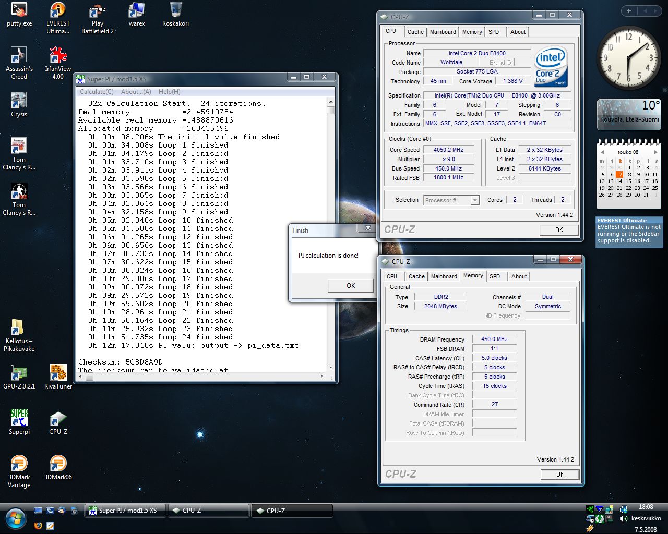Open the IrfanView 4.00 shortcut
This screenshot has width=668, height=534.
[x=58, y=63]
